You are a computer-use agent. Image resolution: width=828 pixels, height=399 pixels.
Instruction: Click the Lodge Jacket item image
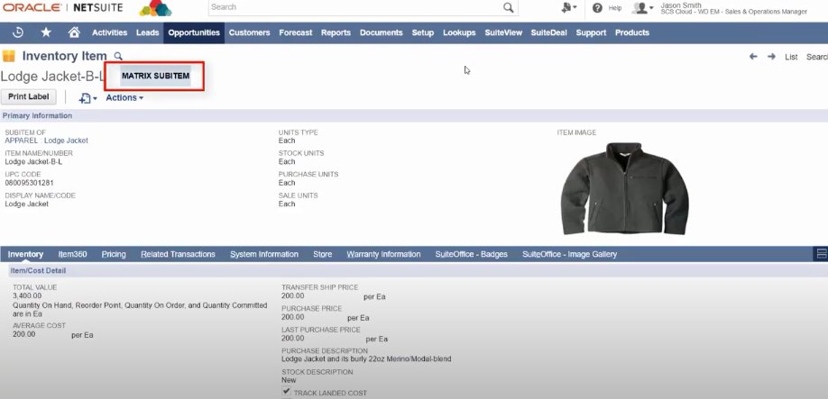(x=624, y=188)
